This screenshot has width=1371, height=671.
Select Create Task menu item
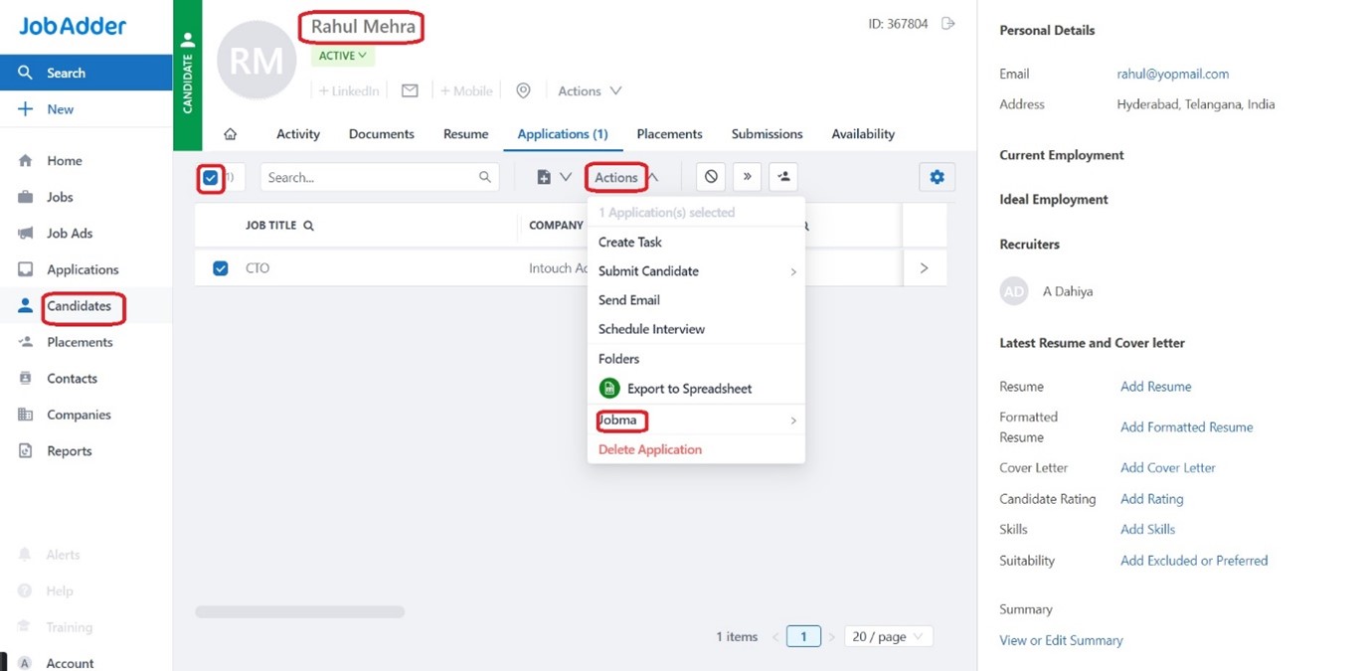[696, 242]
